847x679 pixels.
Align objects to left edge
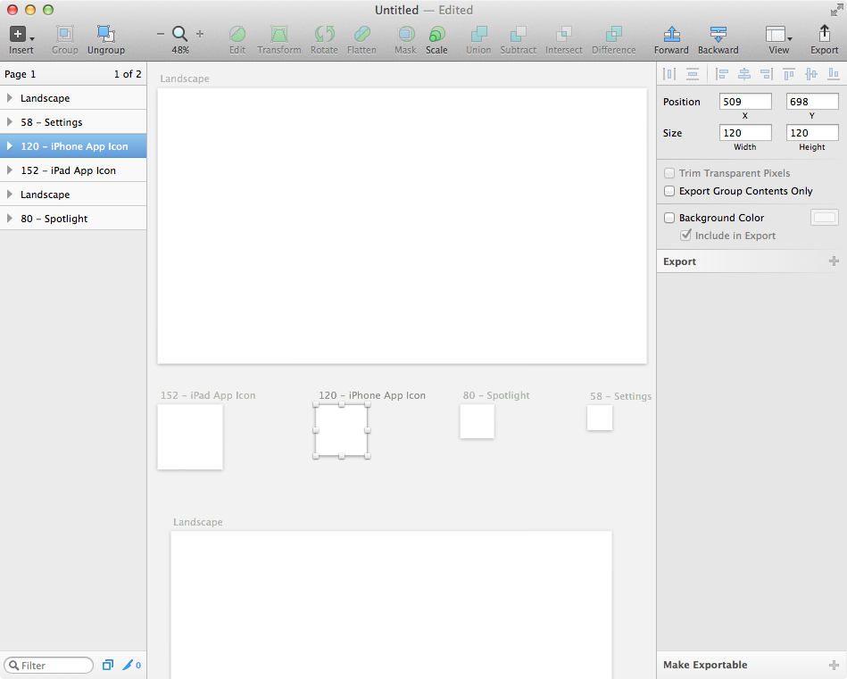click(722, 74)
